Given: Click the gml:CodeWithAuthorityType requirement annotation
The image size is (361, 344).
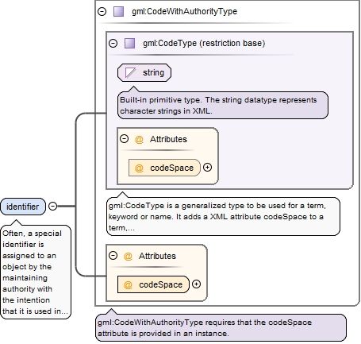Looking at the screenshot, I should click(x=221, y=328).
